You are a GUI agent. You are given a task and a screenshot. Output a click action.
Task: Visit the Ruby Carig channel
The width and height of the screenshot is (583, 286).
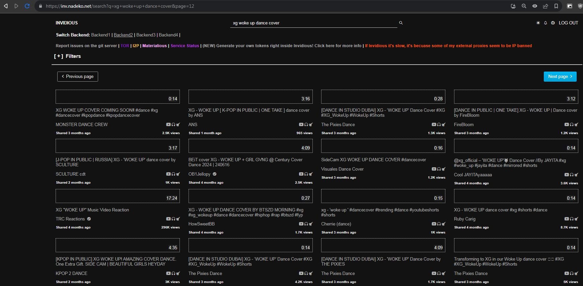tap(465, 219)
